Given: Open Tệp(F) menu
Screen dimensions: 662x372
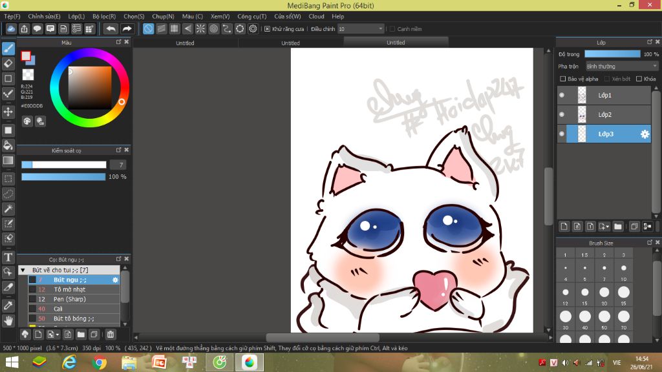Looking at the screenshot, I should coord(12,16).
